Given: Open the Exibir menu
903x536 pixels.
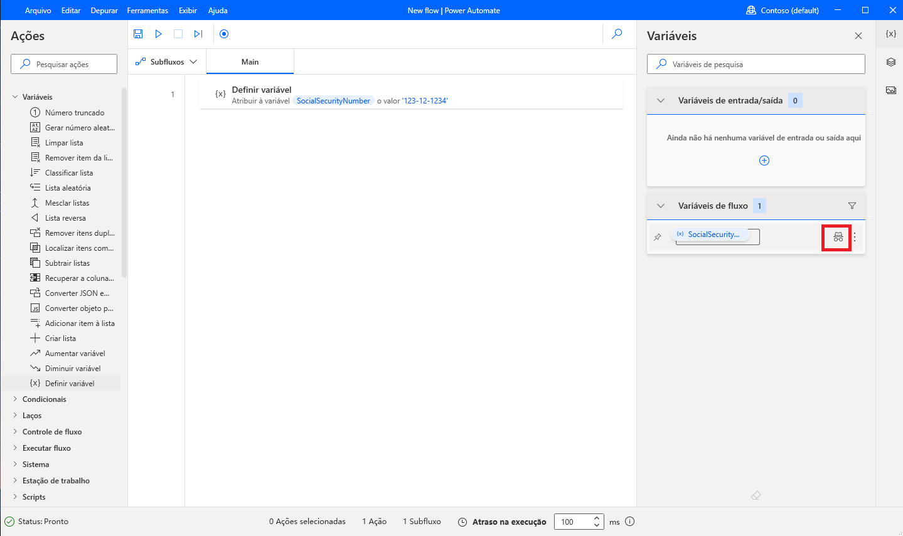Looking at the screenshot, I should (188, 10).
